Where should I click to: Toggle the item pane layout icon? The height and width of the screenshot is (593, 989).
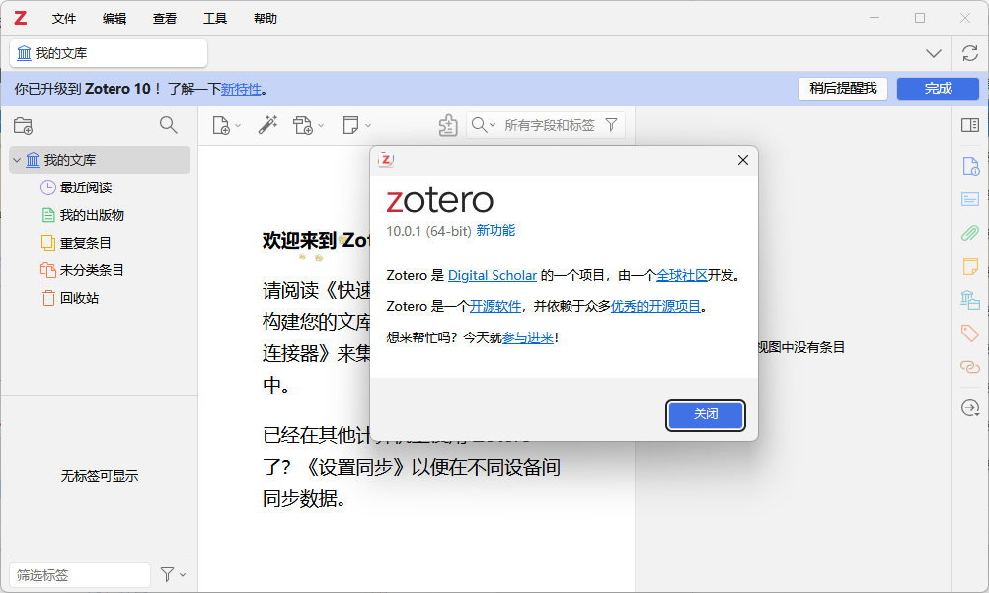[x=970, y=125]
